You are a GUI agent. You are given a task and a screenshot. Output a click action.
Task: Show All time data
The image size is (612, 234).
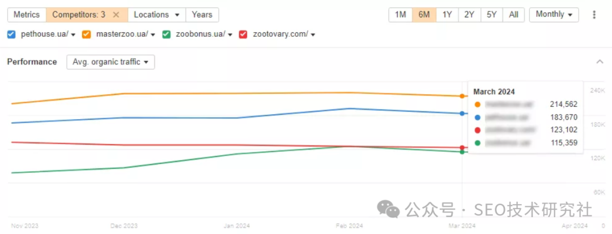(513, 15)
